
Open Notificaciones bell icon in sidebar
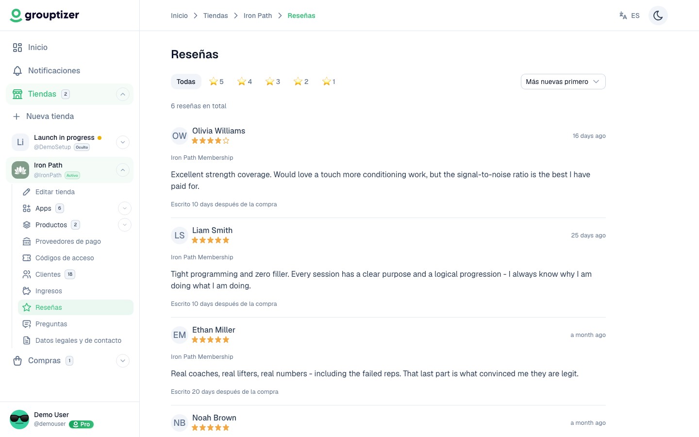(17, 71)
